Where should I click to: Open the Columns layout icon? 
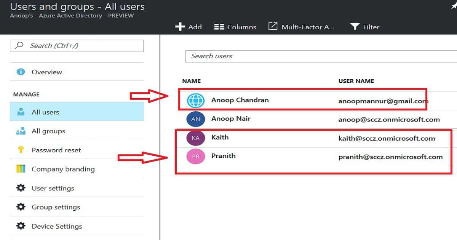[x=219, y=27]
